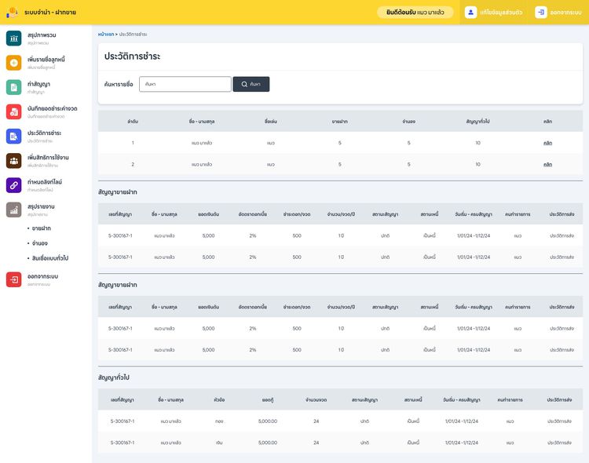Click the red ออกจากระบบ icon in sidebar
The height and width of the screenshot is (463, 589).
[x=13, y=280]
